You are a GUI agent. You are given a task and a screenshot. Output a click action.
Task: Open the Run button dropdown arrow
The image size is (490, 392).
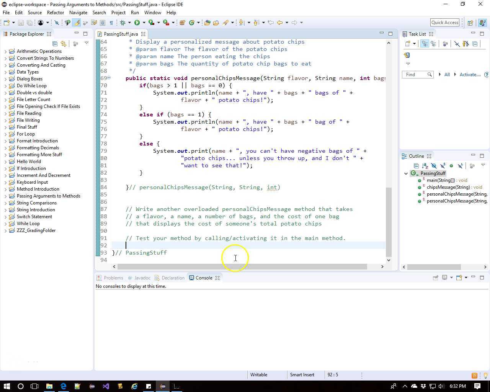pos(144,23)
